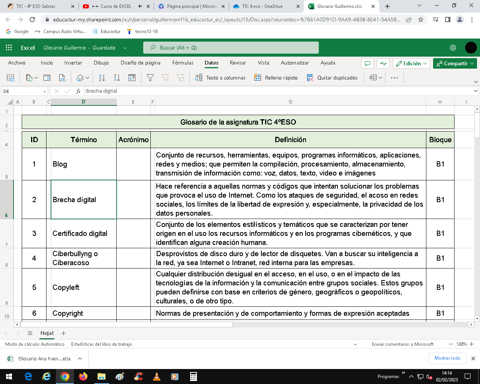Reload the browser page
The image size is (480, 384).
tap(32, 19)
